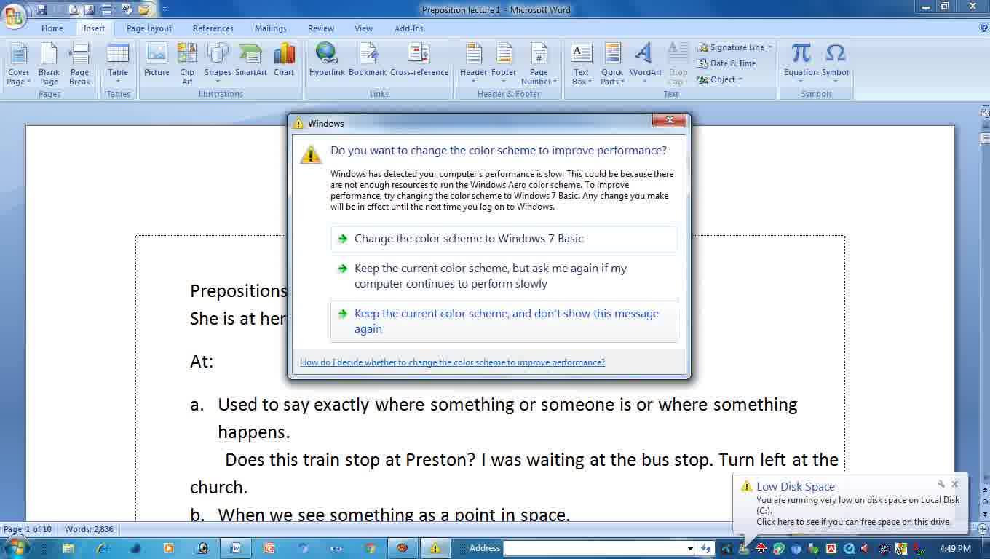Select the Add-Ins tab
Image resolution: width=990 pixels, height=559 pixels.
[409, 28]
